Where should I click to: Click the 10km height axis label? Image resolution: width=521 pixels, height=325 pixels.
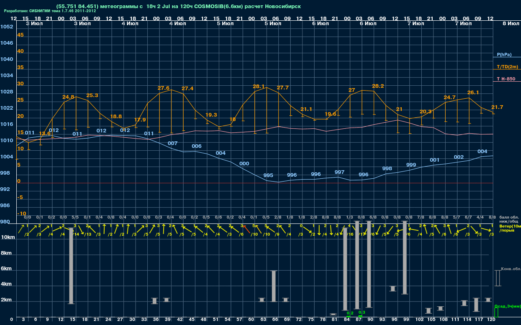[8, 237]
